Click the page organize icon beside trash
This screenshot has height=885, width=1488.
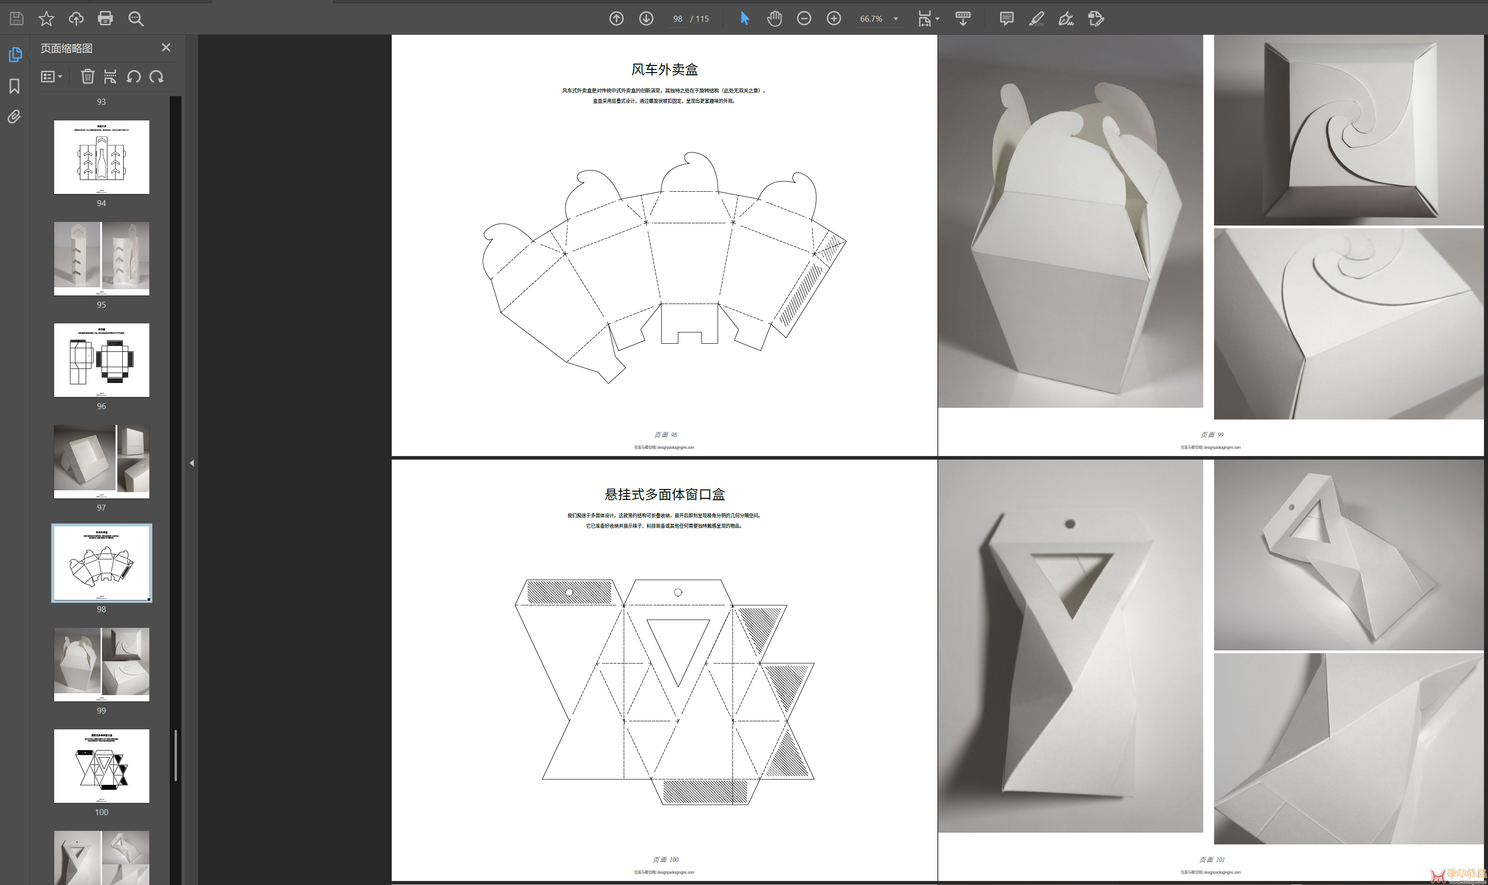(x=111, y=76)
